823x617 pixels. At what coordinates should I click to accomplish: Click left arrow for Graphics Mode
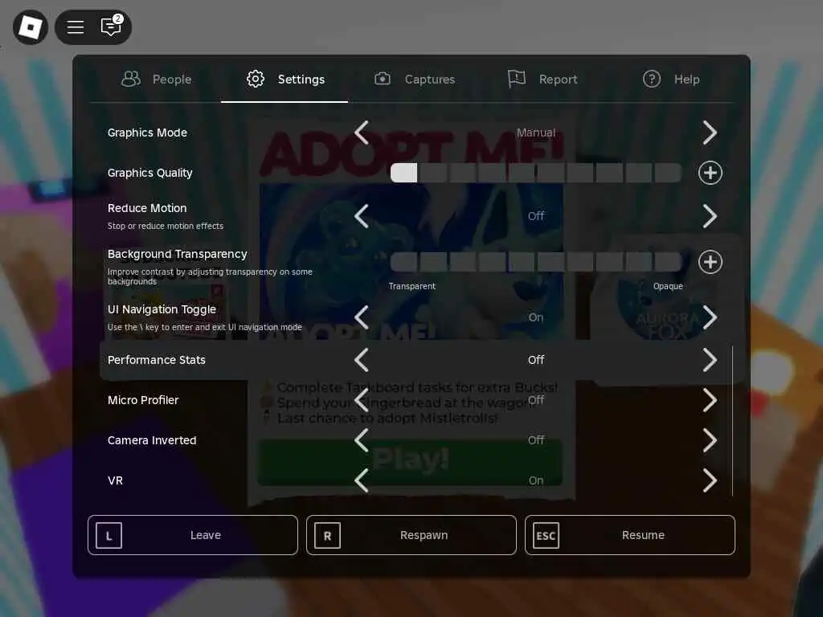pyautogui.click(x=362, y=133)
